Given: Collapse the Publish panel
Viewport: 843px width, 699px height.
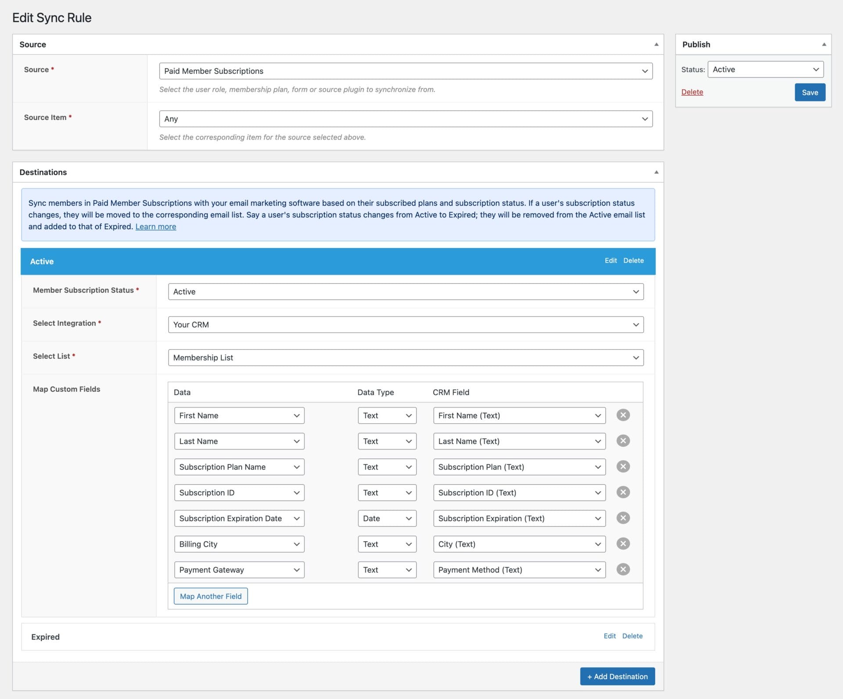Looking at the screenshot, I should click(x=824, y=44).
